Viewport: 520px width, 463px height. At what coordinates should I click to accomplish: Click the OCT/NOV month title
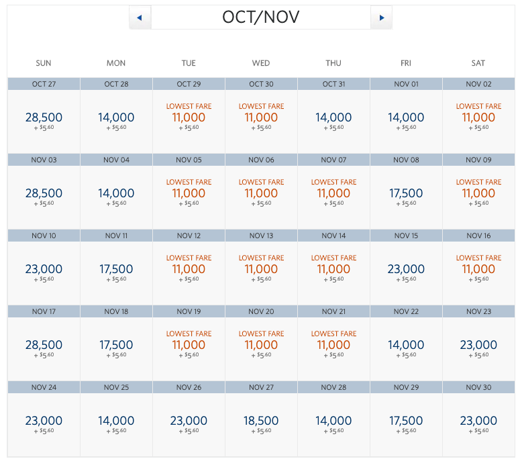[x=260, y=17]
